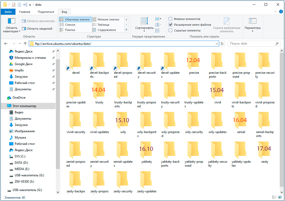Expand the layout gallery more arrow
Screen dimensions: 285x201
(126, 30)
